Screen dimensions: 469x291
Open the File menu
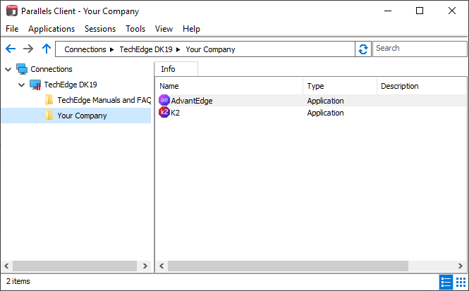[12, 29]
